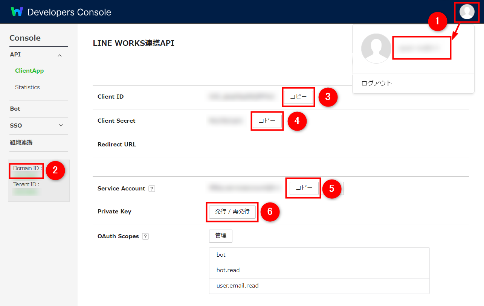Open Statistics in the sidebar
The height and width of the screenshot is (306, 484).
27,87
